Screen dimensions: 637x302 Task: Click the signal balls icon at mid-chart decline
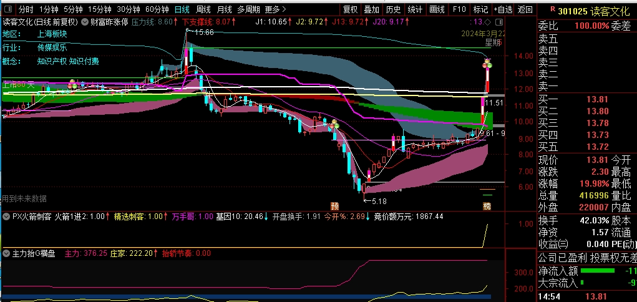pos(335,124)
